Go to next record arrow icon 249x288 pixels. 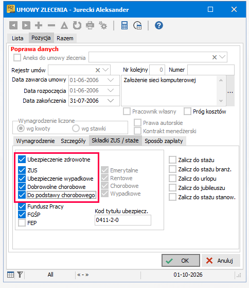(x=26, y=25)
